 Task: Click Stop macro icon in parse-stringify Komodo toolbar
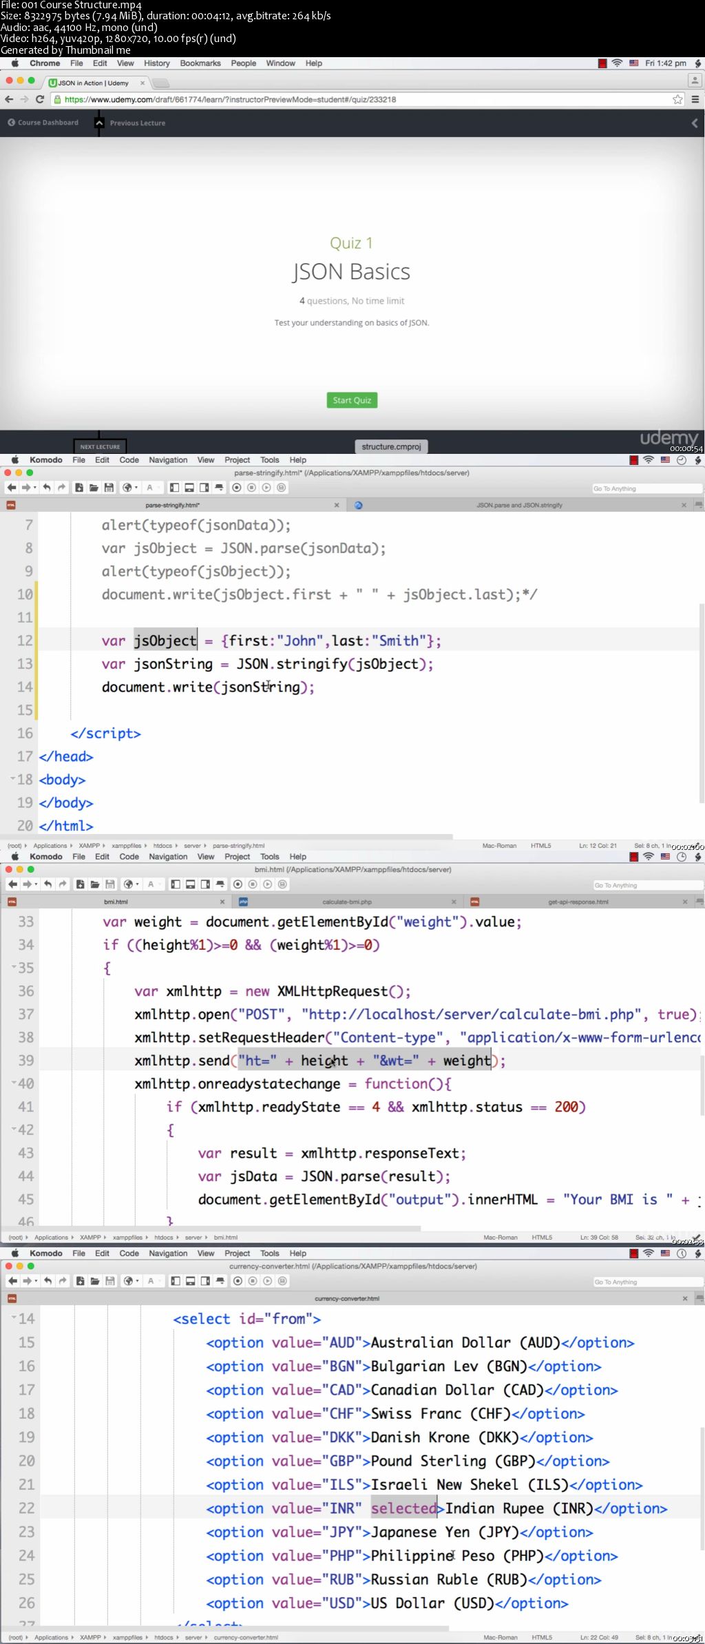pyautogui.click(x=251, y=488)
